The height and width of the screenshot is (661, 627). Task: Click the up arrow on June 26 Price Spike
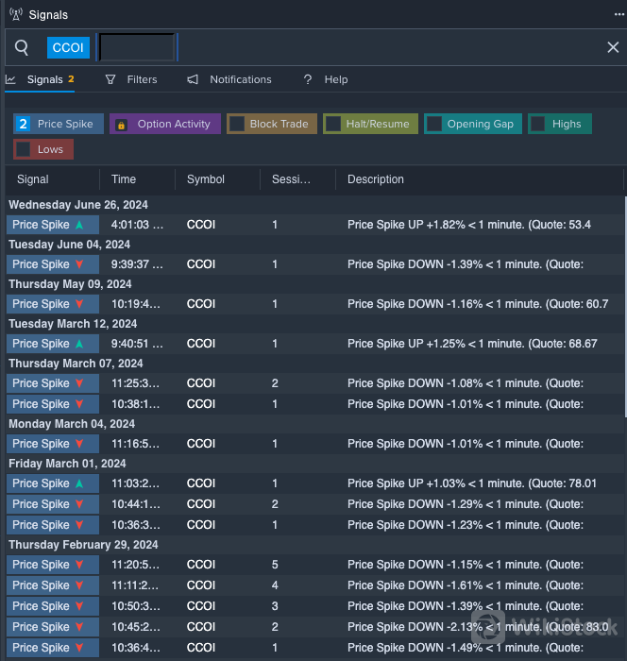tap(79, 225)
